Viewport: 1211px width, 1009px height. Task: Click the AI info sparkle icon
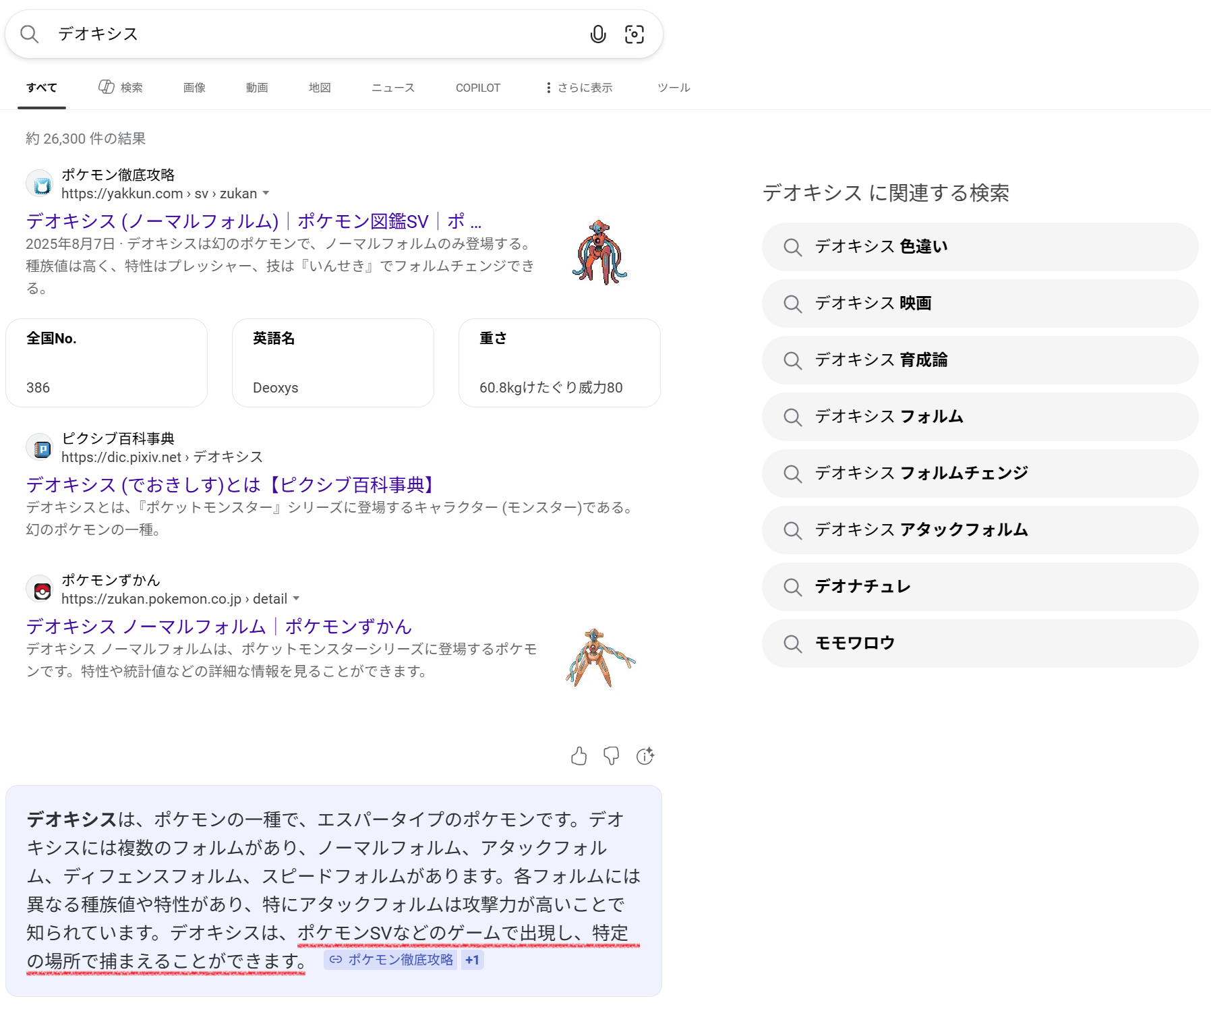click(645, 756)
